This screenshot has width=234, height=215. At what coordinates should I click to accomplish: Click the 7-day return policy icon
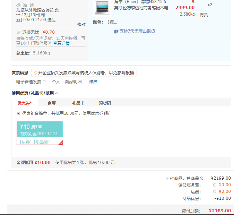(x=116, y=32)
